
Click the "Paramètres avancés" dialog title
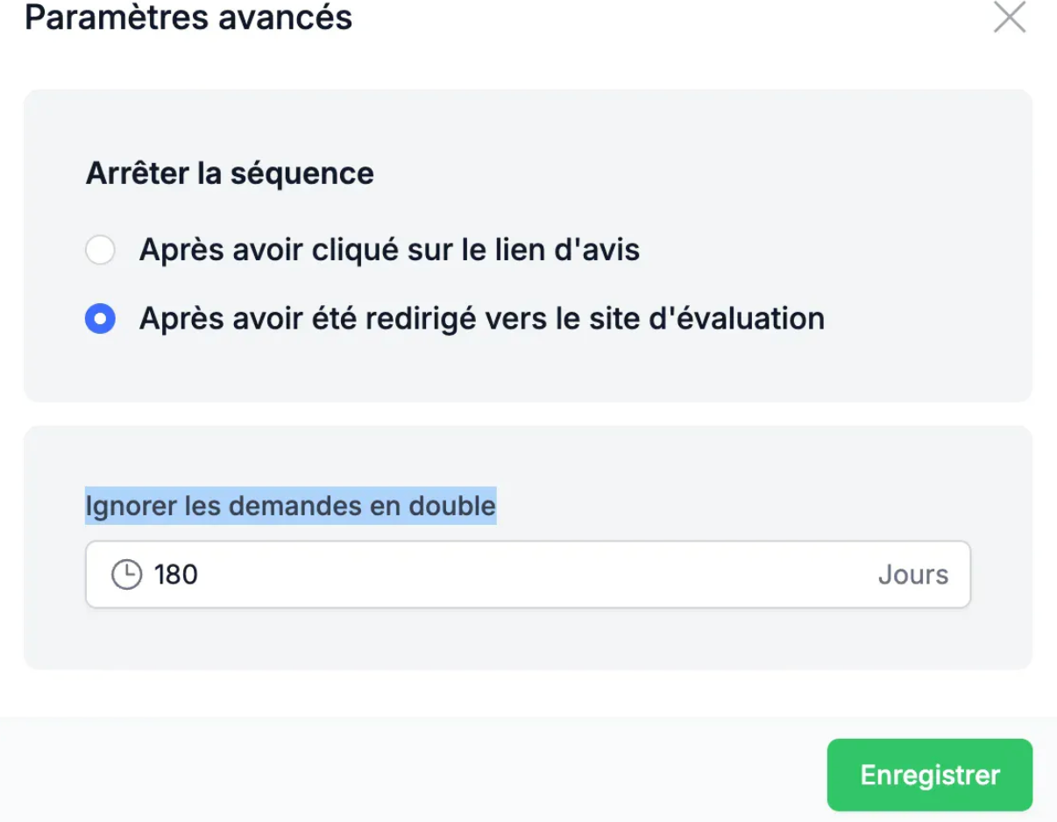pos(188,18)
